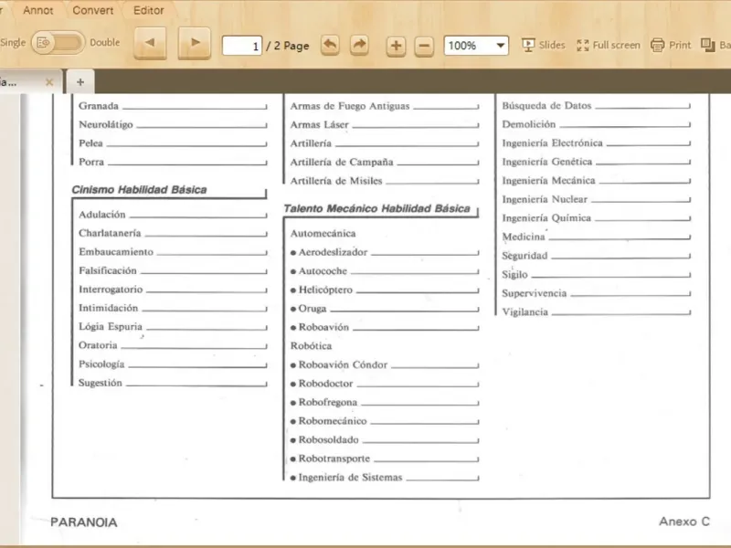Click "Ingeniería Electrónica" text

552,143
